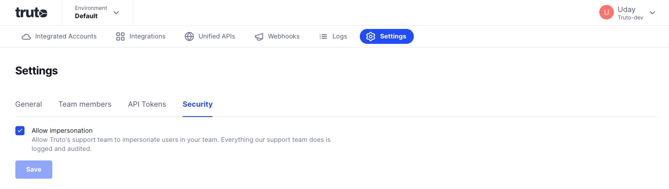The image size is (669, 189).
Task: Open the Environment selector showing Default
Action: pos(98,12)
